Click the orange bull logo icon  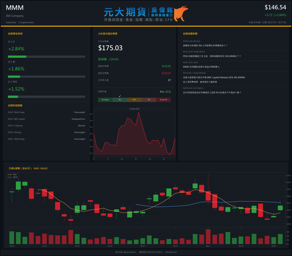pyautogui.click(x=180, y=13)
